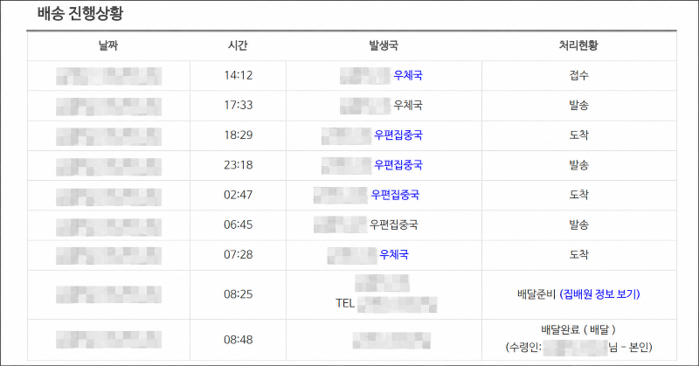View courier info via 집배원 정보 보기
The width and height of the screenshot is (699, 366).
[599, 294]
